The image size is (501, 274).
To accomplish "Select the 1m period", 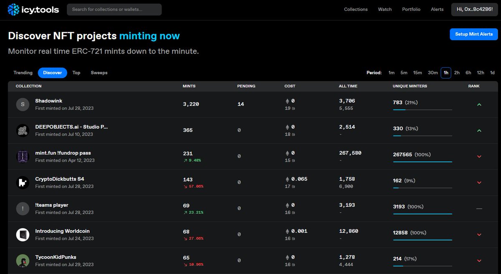I will coord(391,73).
